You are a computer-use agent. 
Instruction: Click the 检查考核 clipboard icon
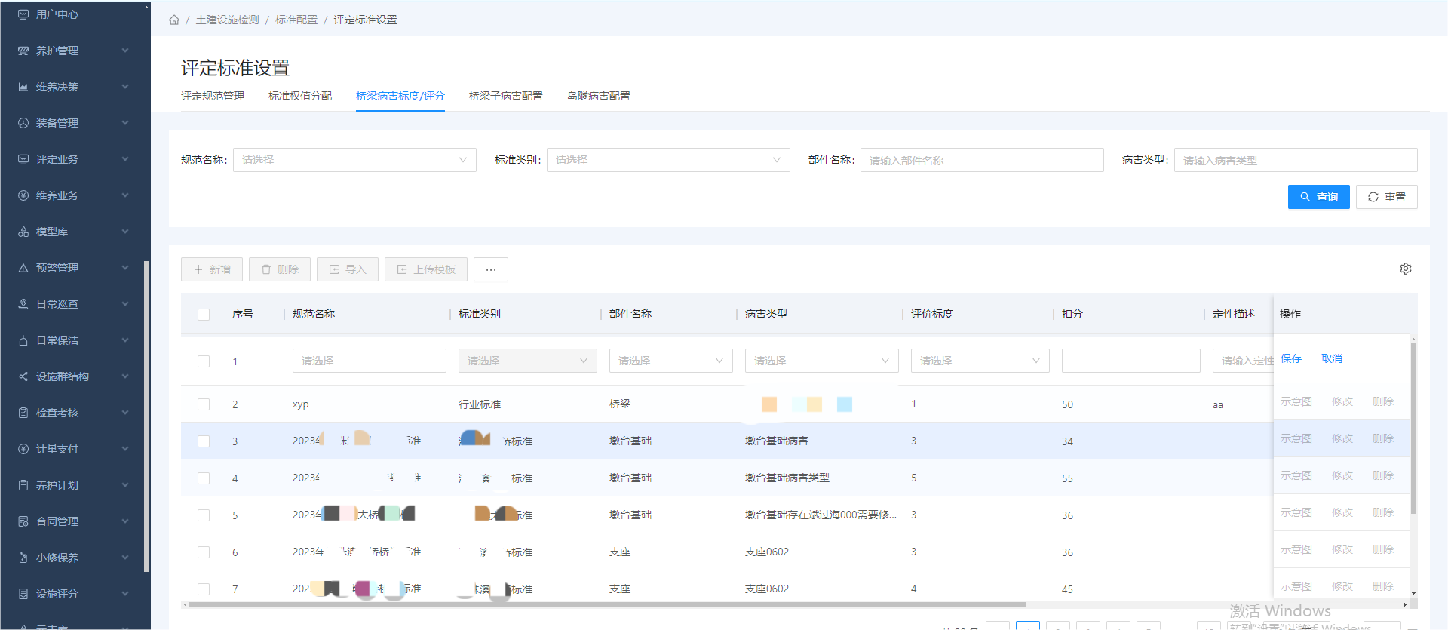pos(23,413)
